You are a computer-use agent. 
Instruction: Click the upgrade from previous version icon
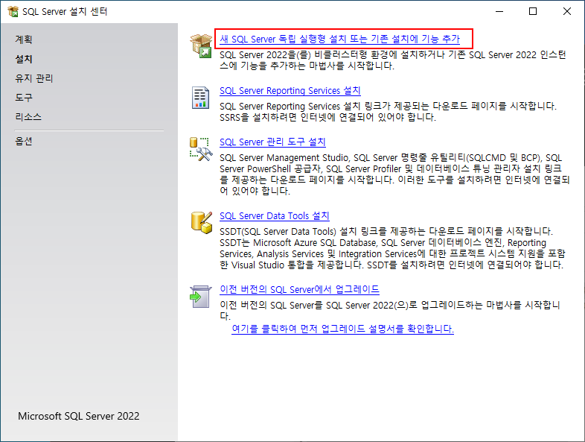tap(201, 297)
